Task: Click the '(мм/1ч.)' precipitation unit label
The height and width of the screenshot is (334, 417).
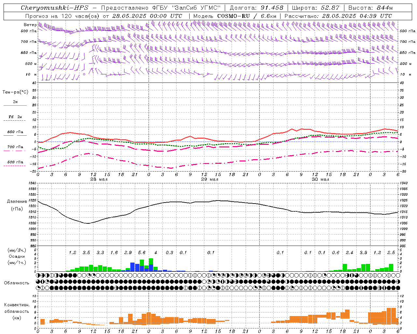Action: [x=17, y=263]
